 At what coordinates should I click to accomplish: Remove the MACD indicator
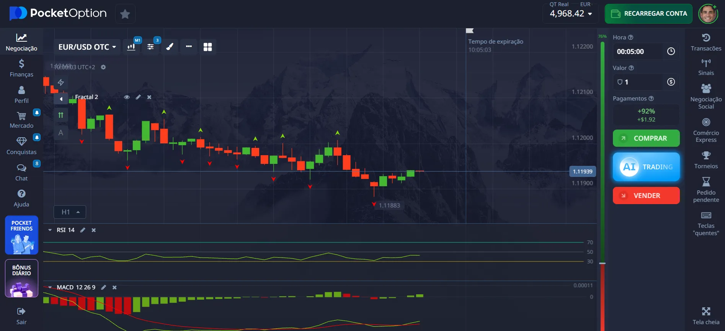click(x=114, y=287)
